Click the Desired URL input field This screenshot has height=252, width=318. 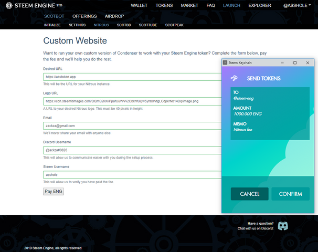coord(131,77)
